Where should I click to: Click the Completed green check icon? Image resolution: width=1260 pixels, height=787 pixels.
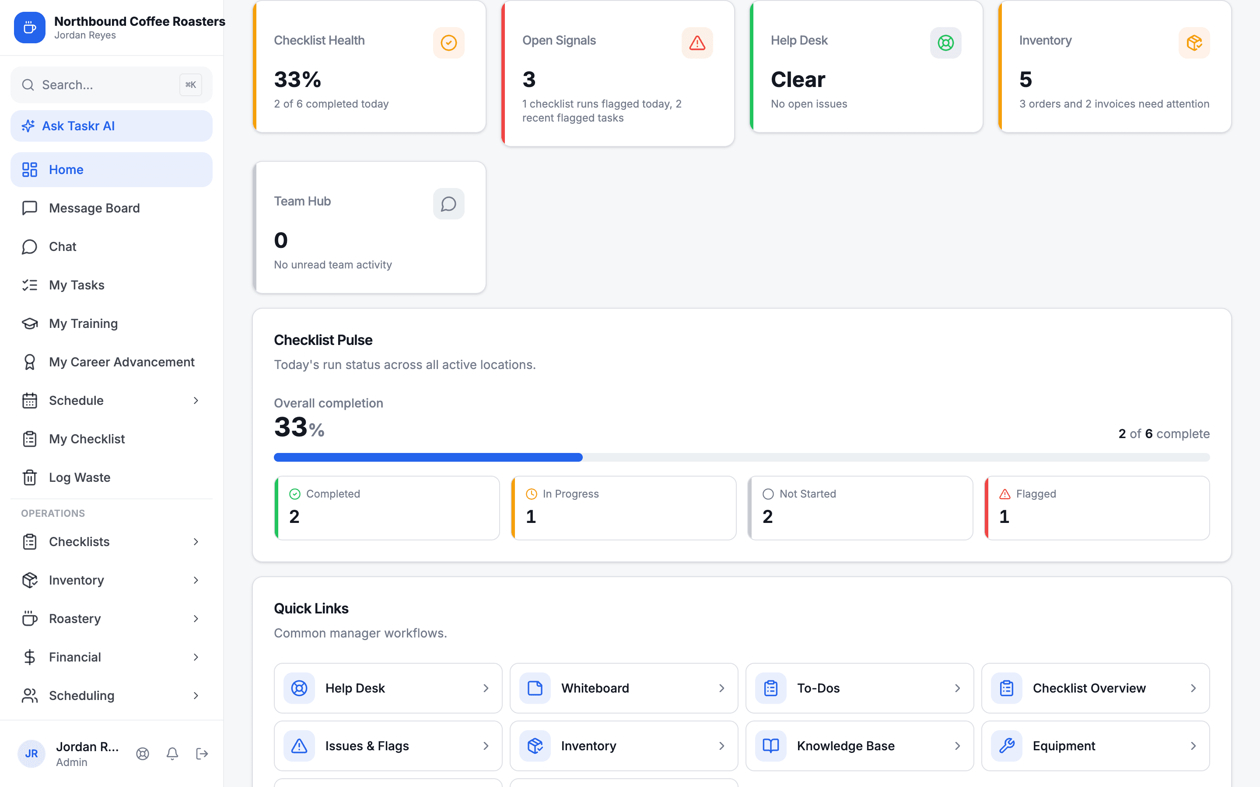pyautogui.click(x=295, y=494)
